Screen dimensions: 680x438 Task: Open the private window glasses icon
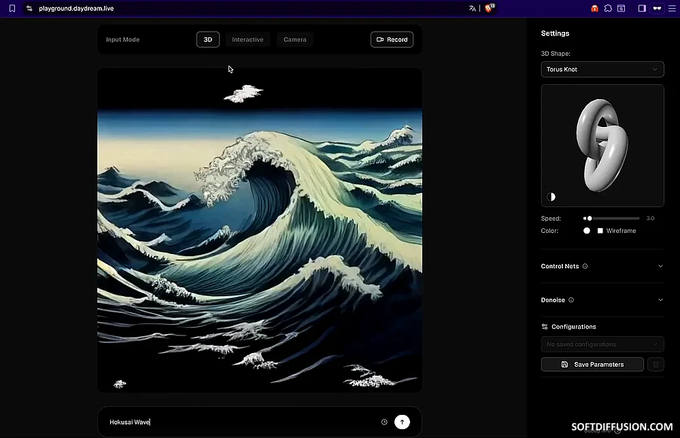[658, 8]
